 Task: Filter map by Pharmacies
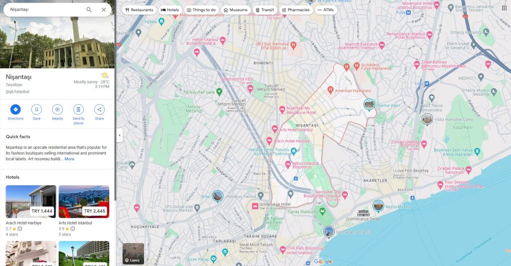coord(296,10)
